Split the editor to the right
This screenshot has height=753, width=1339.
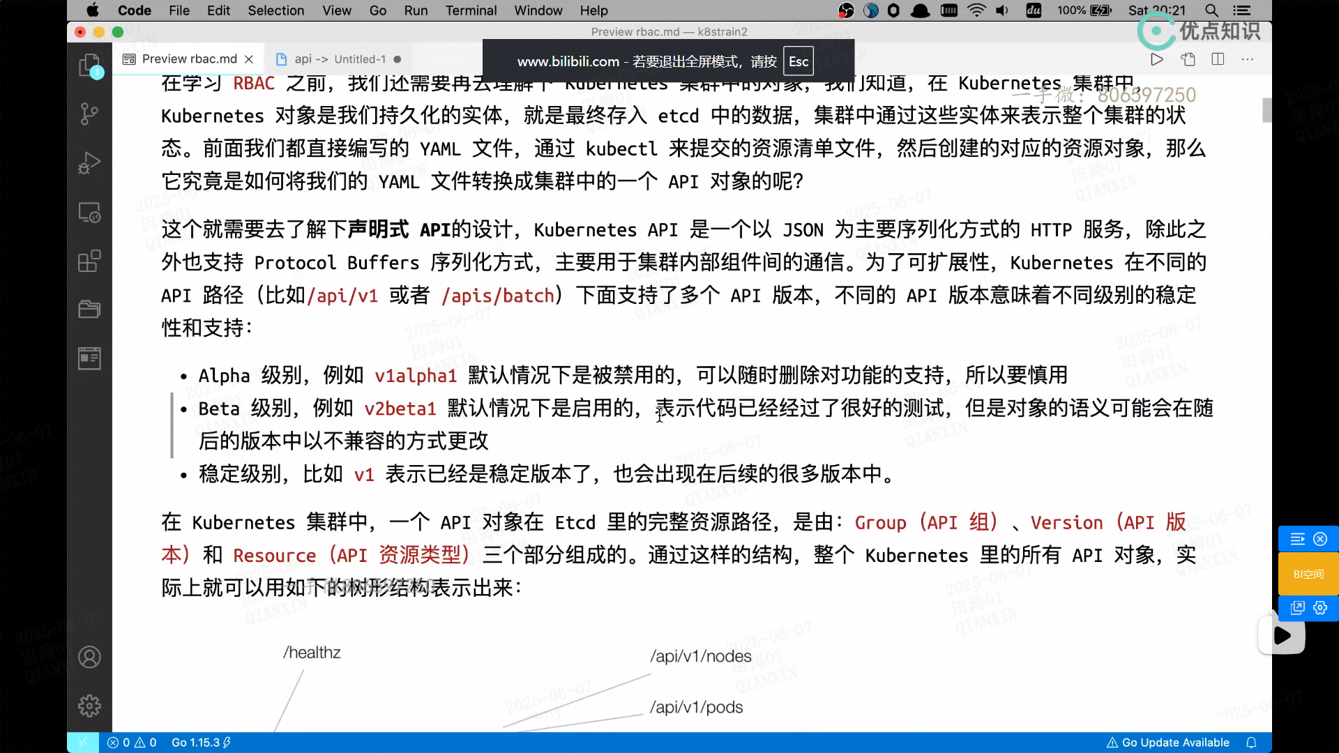[x=1218, y=59]
